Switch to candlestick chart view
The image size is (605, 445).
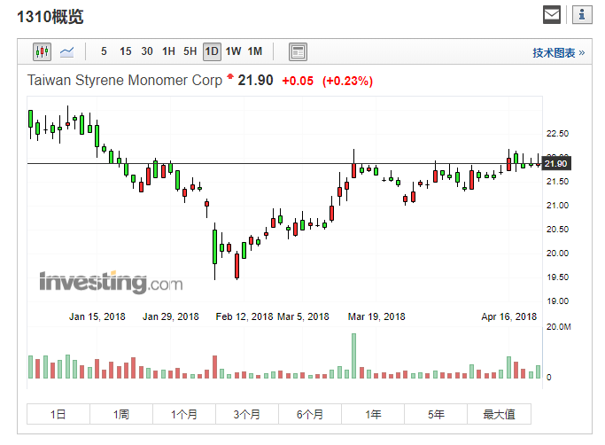coord(42,51)
